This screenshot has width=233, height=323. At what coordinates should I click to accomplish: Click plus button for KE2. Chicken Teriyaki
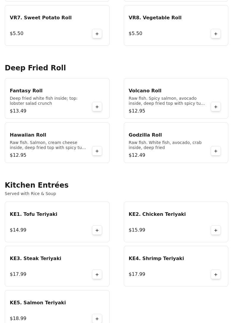tap(216, 230)
